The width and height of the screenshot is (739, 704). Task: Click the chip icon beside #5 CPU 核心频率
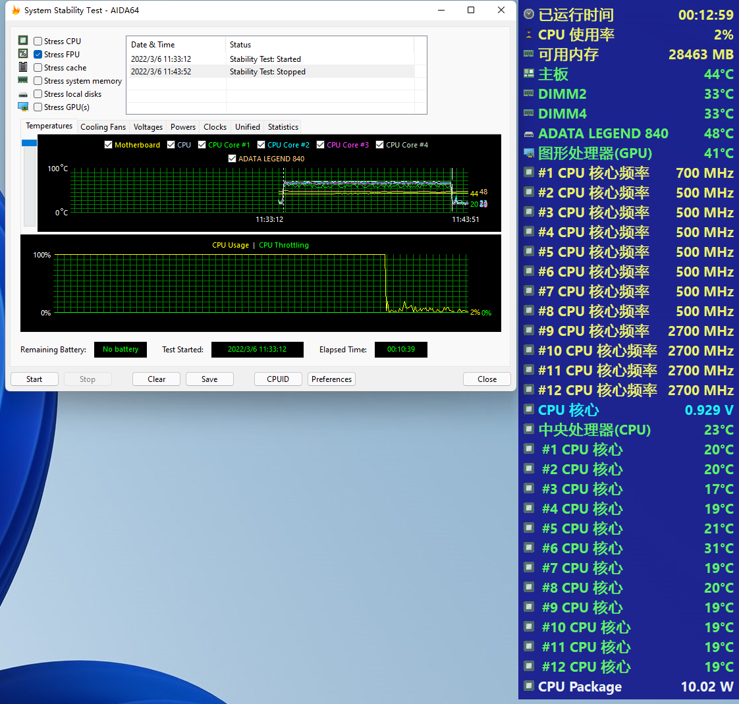point(529,251)
